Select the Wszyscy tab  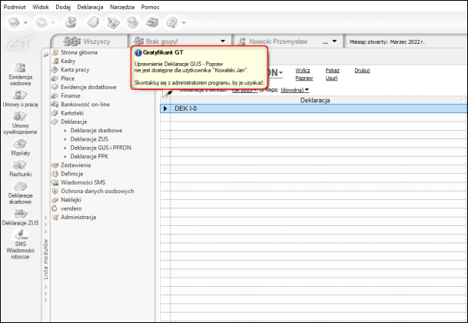[88, 42]
